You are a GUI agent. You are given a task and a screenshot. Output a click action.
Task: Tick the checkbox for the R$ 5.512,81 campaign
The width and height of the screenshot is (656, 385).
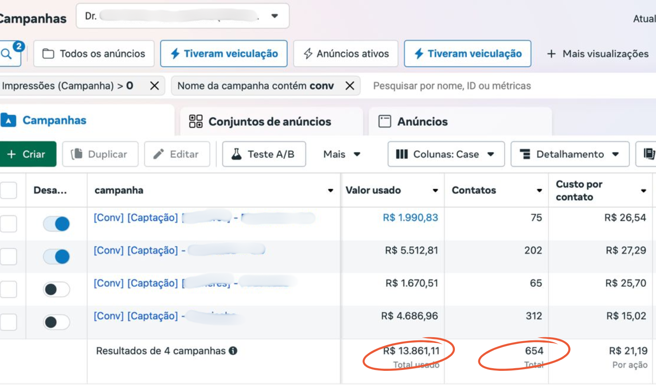click(8, 257)
